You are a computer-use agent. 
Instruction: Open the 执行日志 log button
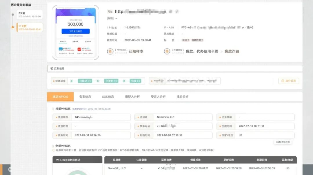(289, 81)
